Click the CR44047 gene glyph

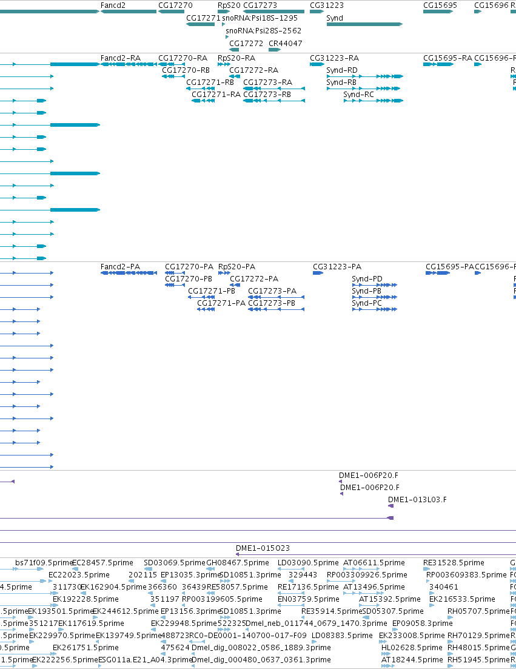point(275,50)
